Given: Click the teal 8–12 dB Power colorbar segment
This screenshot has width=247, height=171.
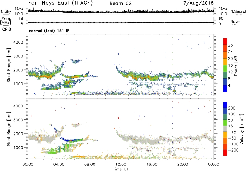Looking at the screenshot, I should pyautogui.click(x=225, y=75).
